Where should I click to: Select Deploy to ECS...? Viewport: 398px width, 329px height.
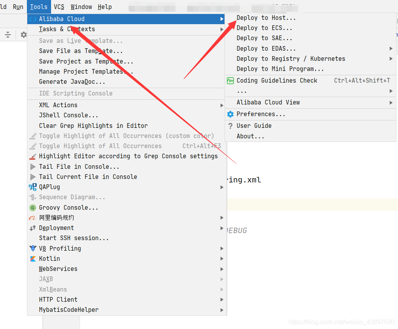coord(310,28)
